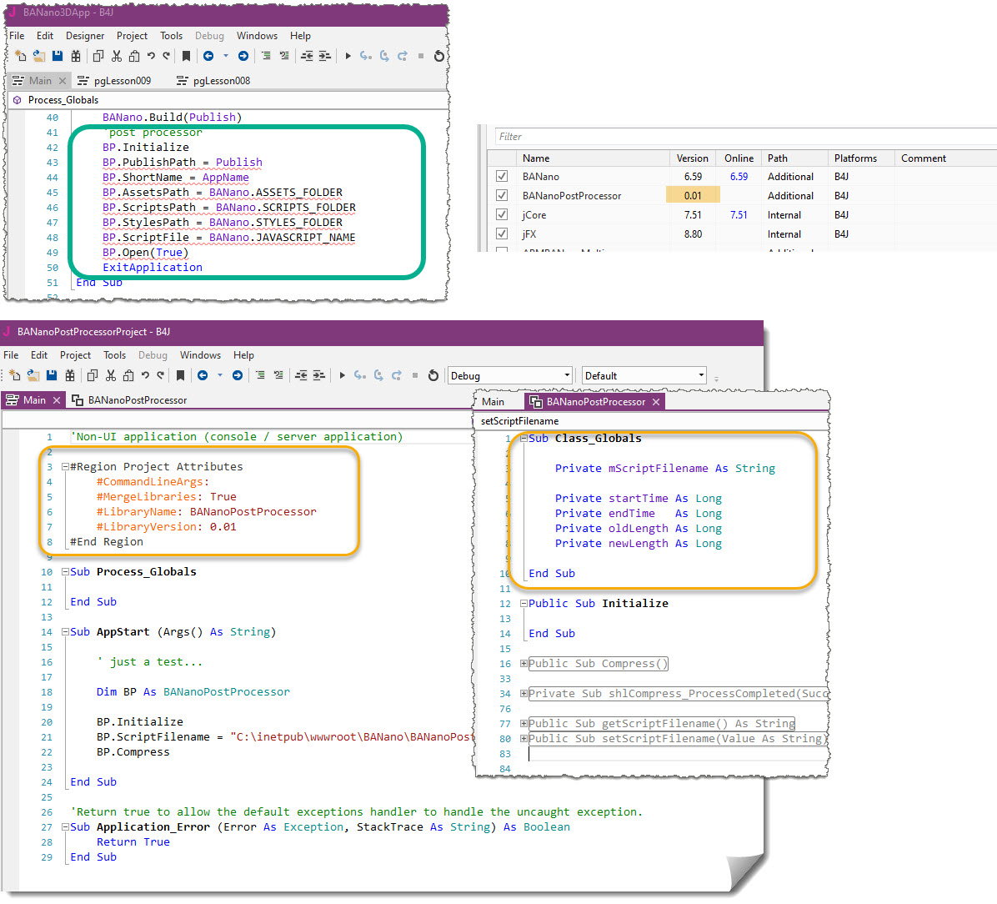Image resolution: width=997 pixels, height=904 pixels.
Task: Open setScriptFilename member selector
Action: pos(652,420)
